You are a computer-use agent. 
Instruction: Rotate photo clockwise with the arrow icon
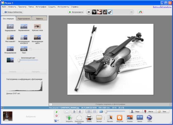tap(80, 112)
